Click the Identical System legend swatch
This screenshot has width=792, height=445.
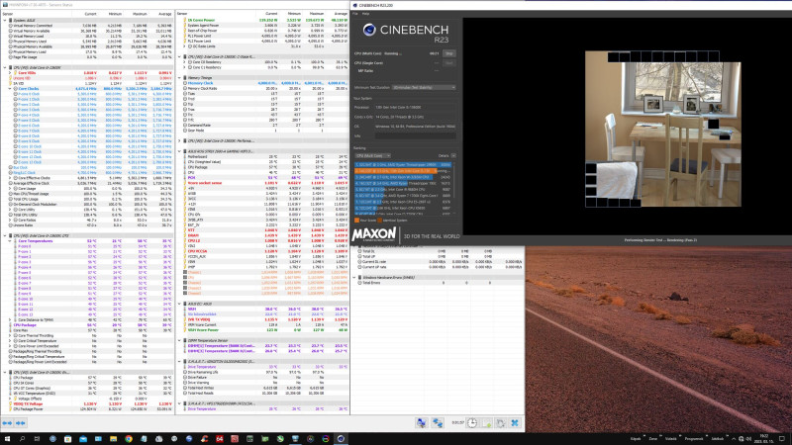[380, 221]
